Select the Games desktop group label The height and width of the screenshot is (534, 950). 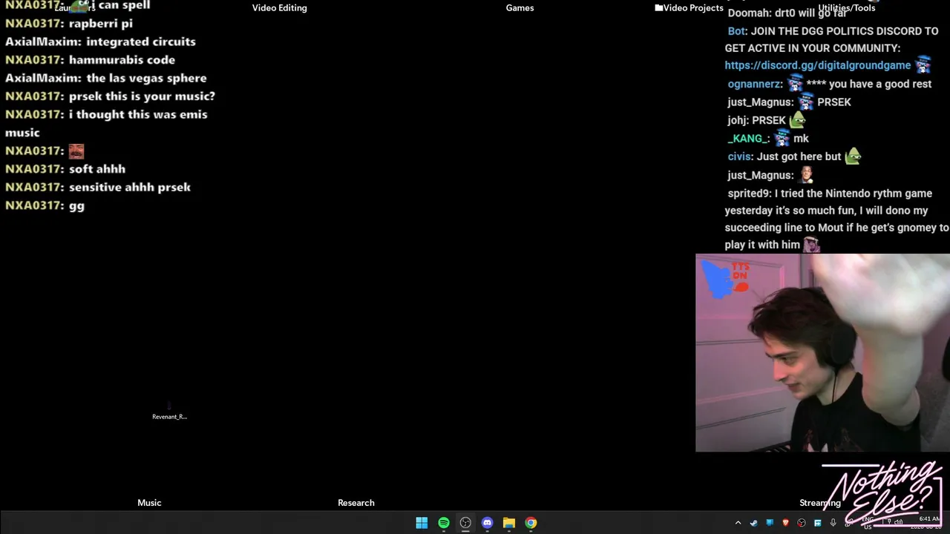(x=520, y=8)
